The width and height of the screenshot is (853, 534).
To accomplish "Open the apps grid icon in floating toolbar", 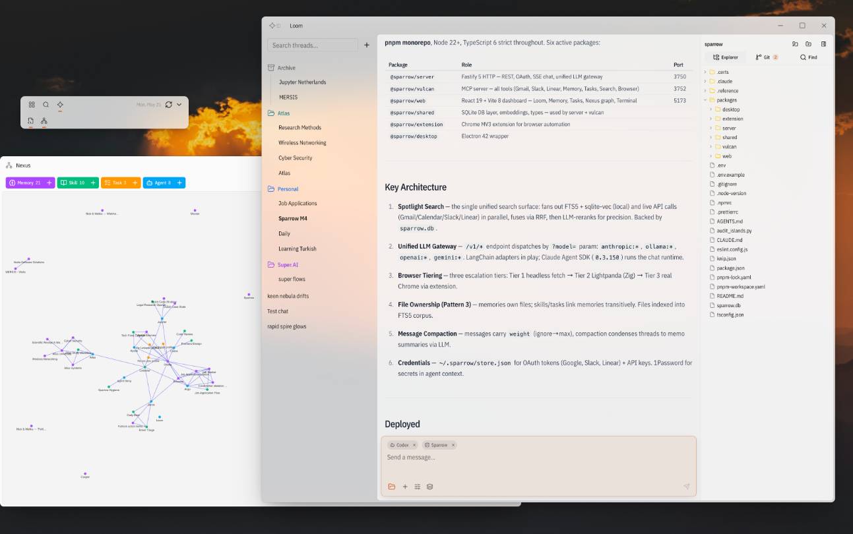I will pos(32,104).
